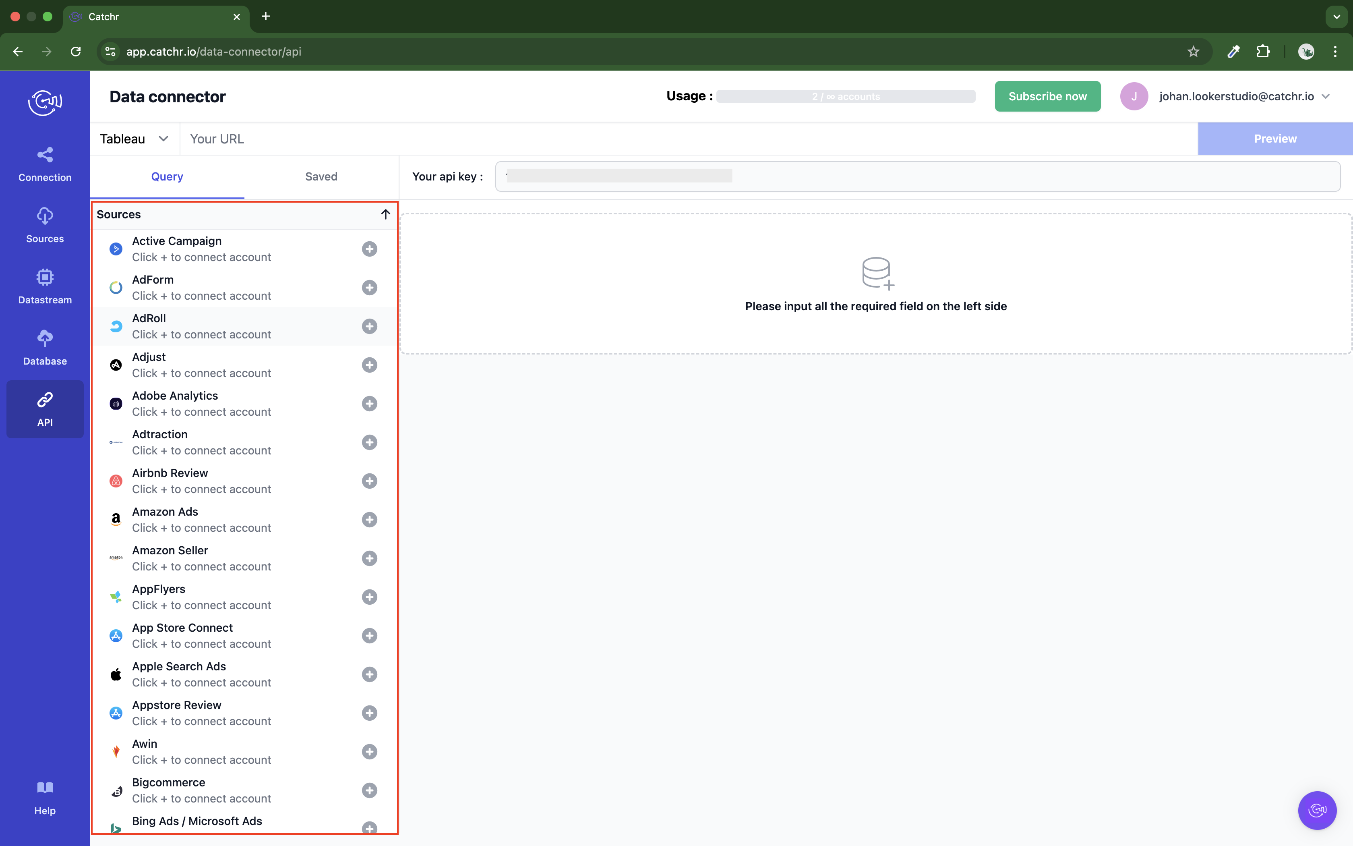This screenshot has width=1353, height=846.
Task: Add an Amazon Ads account with plus icon
Action: (370, 520)
